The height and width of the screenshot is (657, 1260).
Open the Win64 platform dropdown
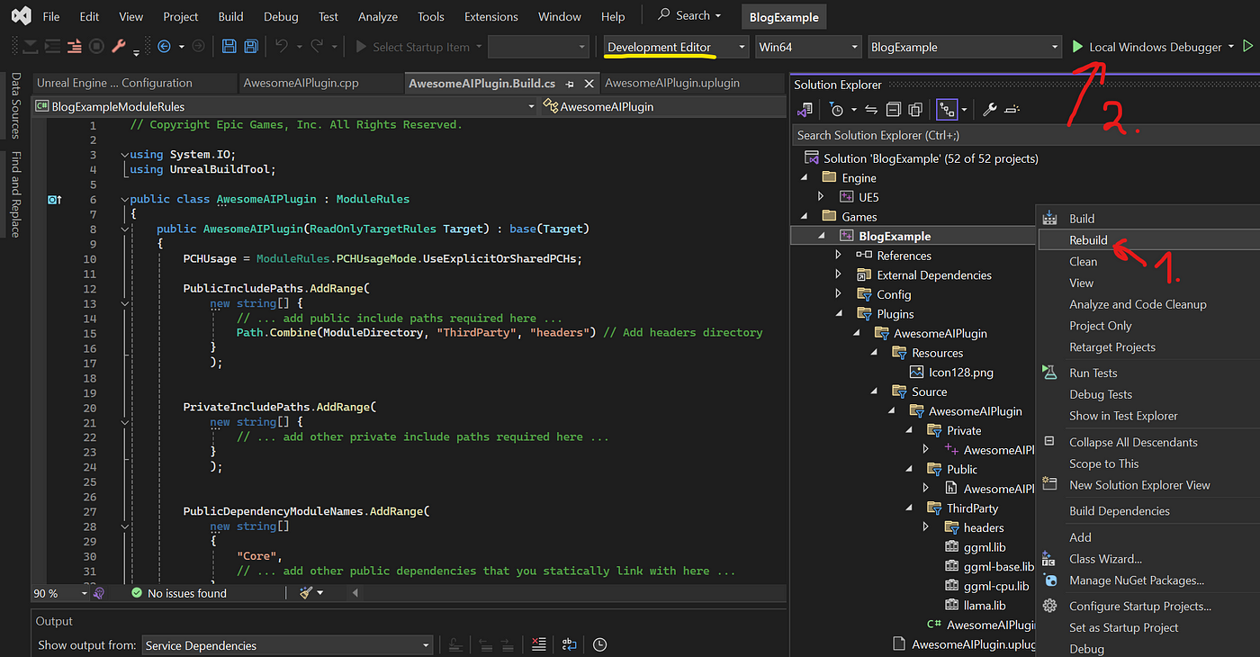point(808,47)
